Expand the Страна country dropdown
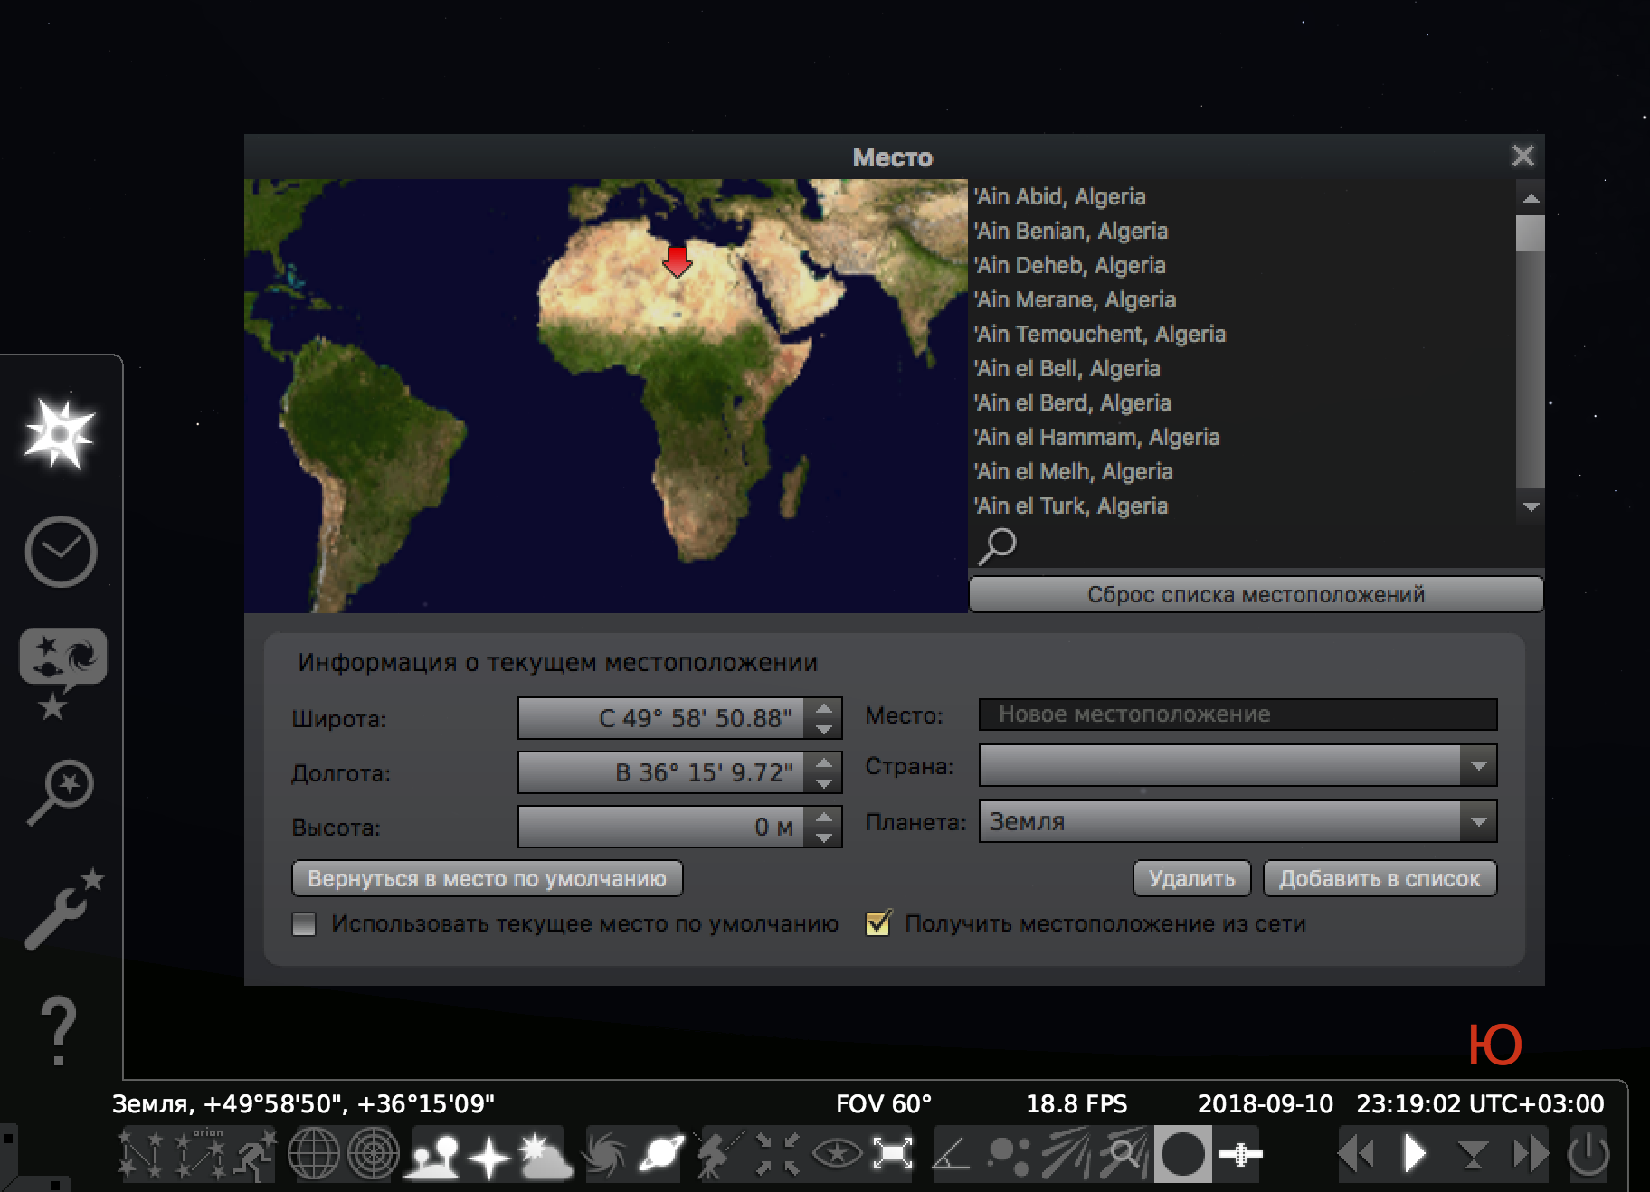The image size is (1650, 1192). point(1478,766)
